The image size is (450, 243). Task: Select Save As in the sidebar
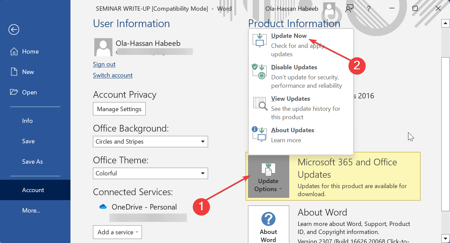tap(33, 162)
